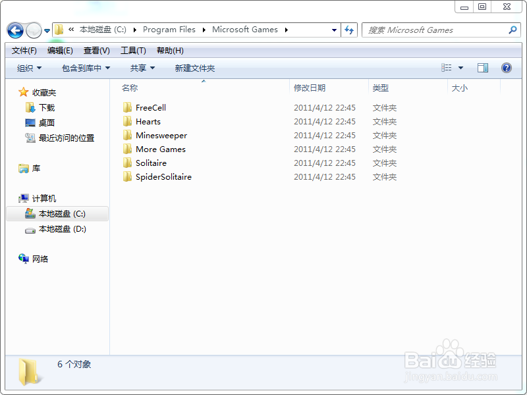Click the change view icon

click(x=447, y=68)
